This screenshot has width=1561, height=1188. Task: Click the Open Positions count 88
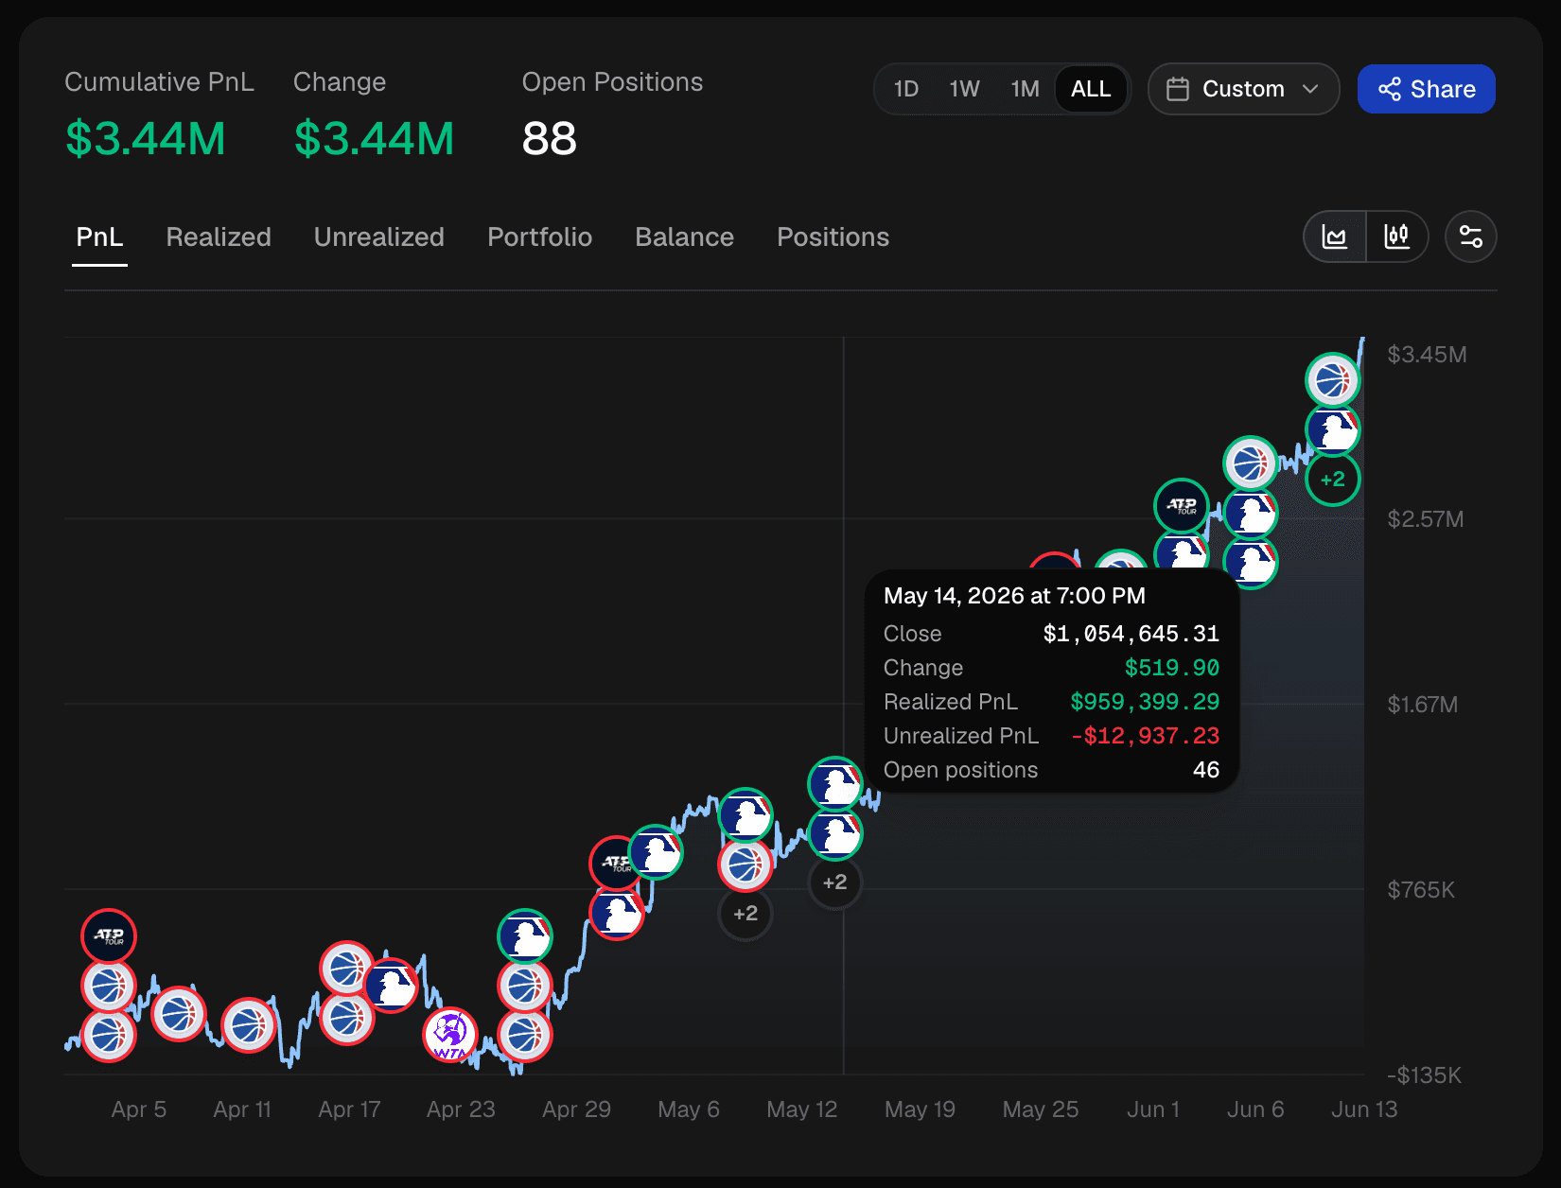point(549,139)
